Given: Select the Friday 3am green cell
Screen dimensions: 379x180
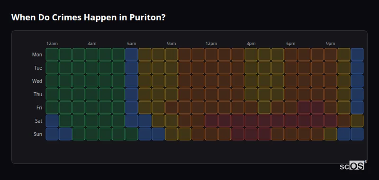Looking at the screenshot, I should (x=92, y=108).
